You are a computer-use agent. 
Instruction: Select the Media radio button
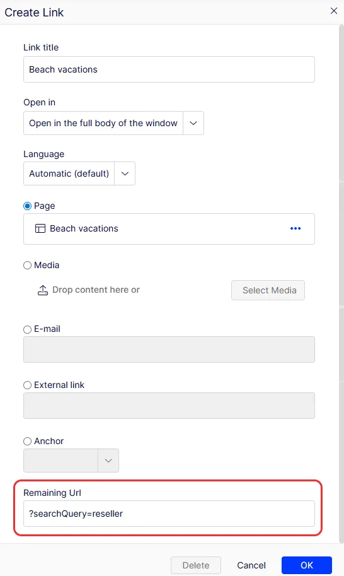(x=27, y=265)
